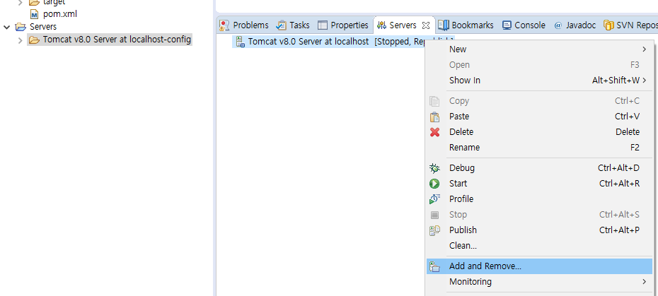Close the Servers view tab
The width and height of the screenshot is (658, 296).
[x=426, y=25]
